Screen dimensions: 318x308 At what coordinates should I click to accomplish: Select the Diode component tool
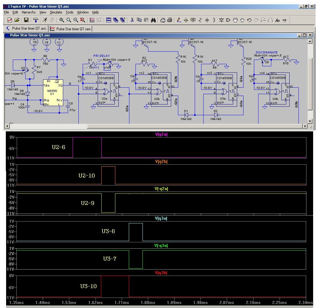(x=221, y=20)
